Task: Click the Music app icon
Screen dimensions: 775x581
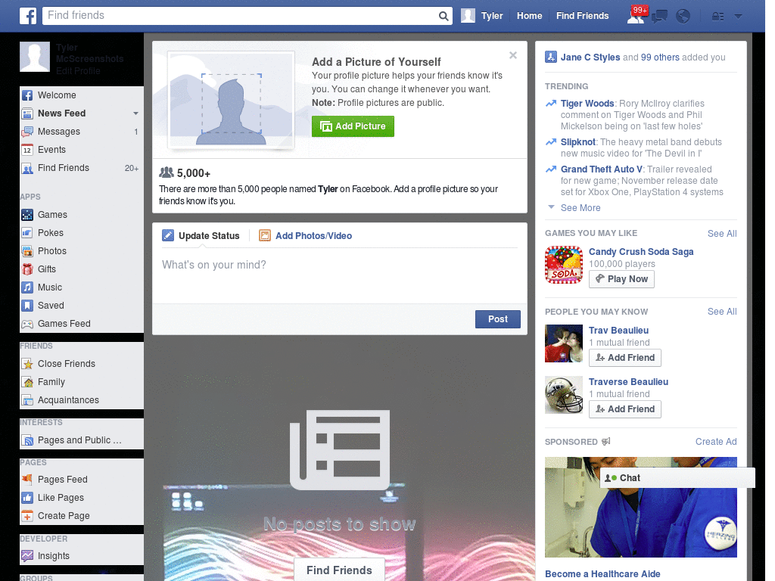Action: click(x=27, y=287)
